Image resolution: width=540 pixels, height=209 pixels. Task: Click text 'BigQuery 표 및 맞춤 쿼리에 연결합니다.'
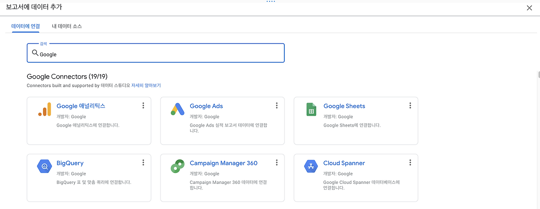pos(94,182)
